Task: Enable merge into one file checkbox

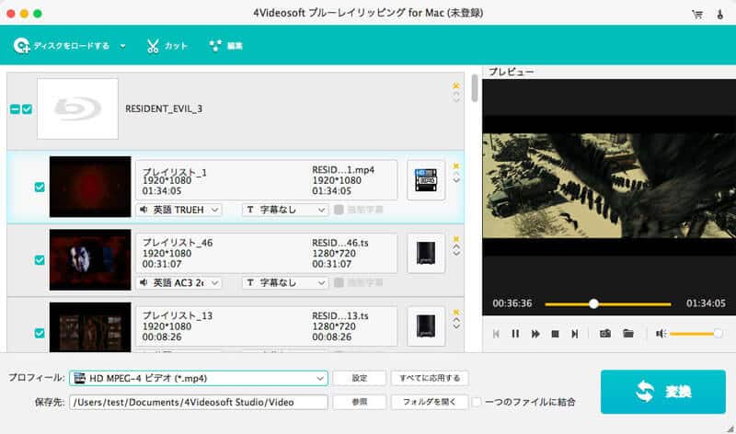Action: click(477, 402)
